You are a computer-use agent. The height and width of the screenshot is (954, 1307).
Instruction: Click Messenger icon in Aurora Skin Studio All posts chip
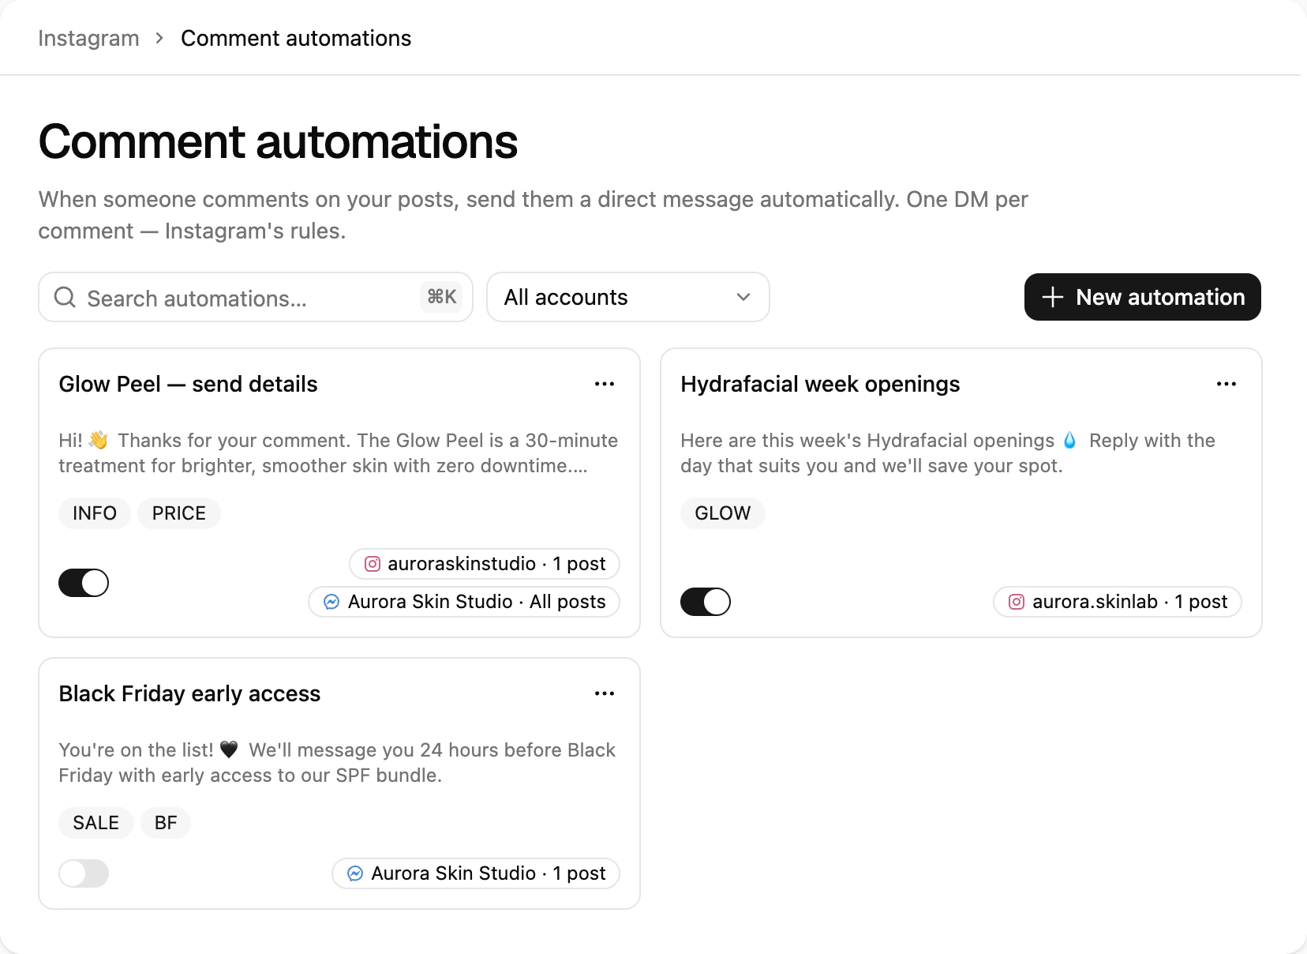332,602
